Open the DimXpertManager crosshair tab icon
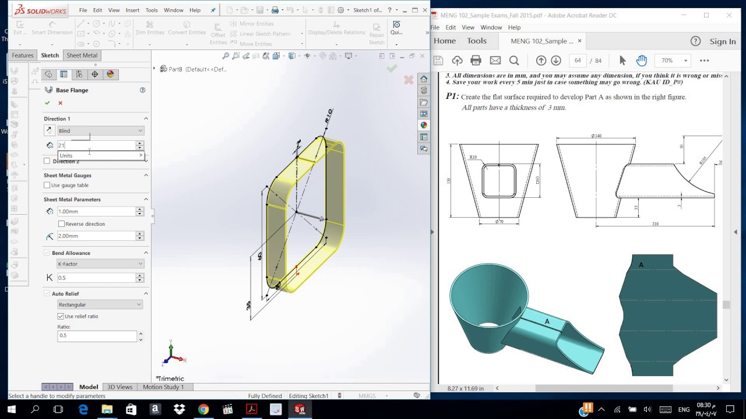This screenshot has height=419, width=746. click(x=94, y=74)
